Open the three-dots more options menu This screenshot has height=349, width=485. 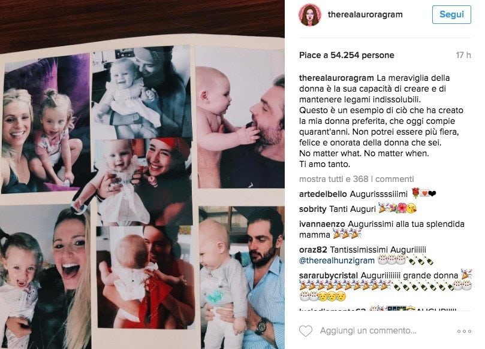pyautogui.click(x=464, y=331)
